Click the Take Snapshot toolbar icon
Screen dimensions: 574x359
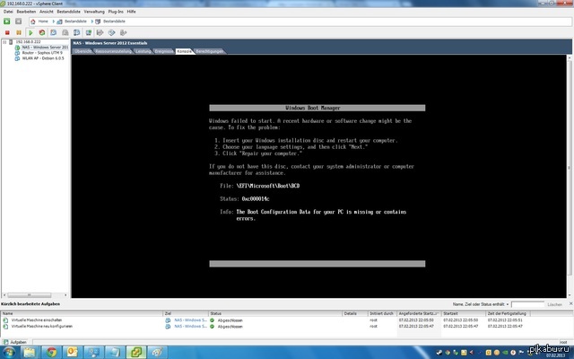click(54, 32)
